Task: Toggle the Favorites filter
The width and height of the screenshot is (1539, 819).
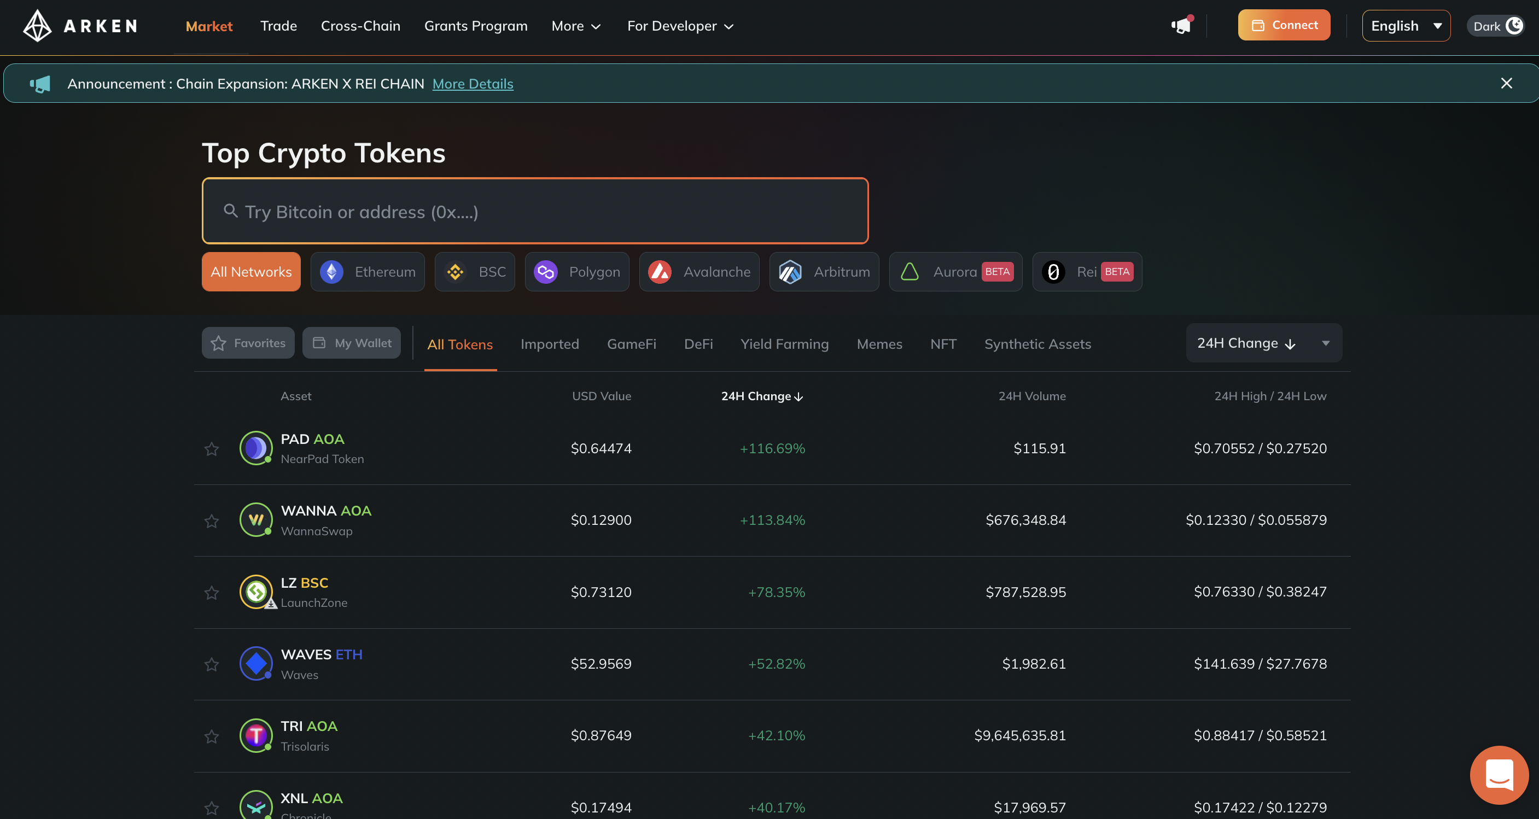Action: click(248, 343)
